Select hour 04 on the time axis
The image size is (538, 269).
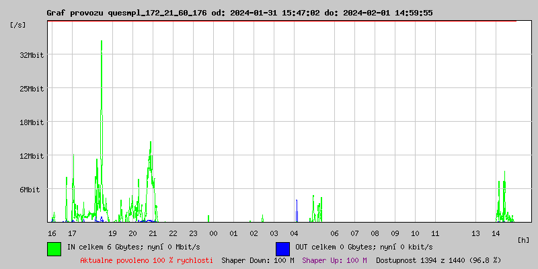click(294, 233)
